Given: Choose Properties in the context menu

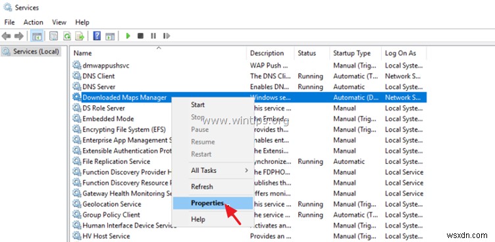Looking at the screenshot, I should point(213,203).
